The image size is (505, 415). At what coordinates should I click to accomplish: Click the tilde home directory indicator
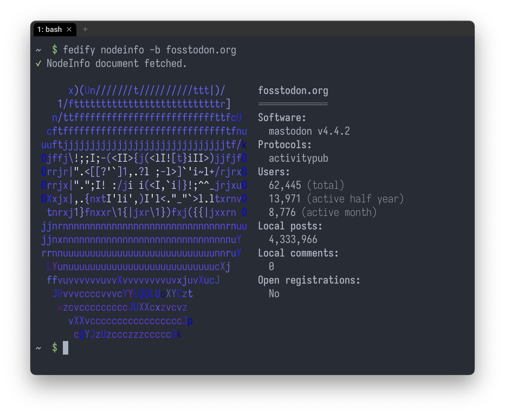[38, 50]
